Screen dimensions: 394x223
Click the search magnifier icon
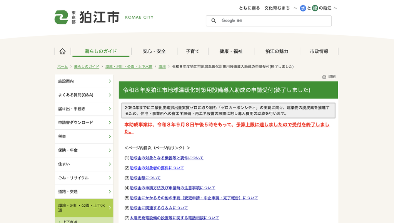pos(214,21)
